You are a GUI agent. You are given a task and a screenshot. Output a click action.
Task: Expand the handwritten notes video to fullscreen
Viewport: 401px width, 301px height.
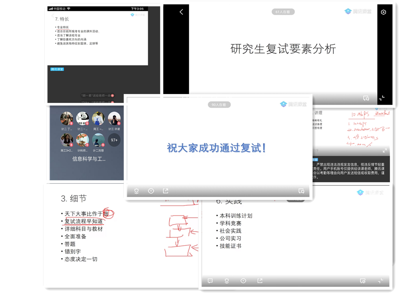385,150
